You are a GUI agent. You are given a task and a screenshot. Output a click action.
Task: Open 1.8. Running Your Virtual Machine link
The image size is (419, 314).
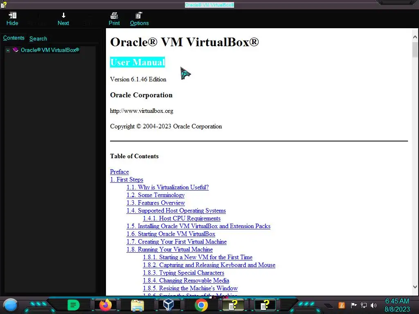tap(170, 249)
